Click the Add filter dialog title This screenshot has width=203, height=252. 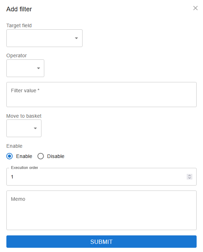19,9
